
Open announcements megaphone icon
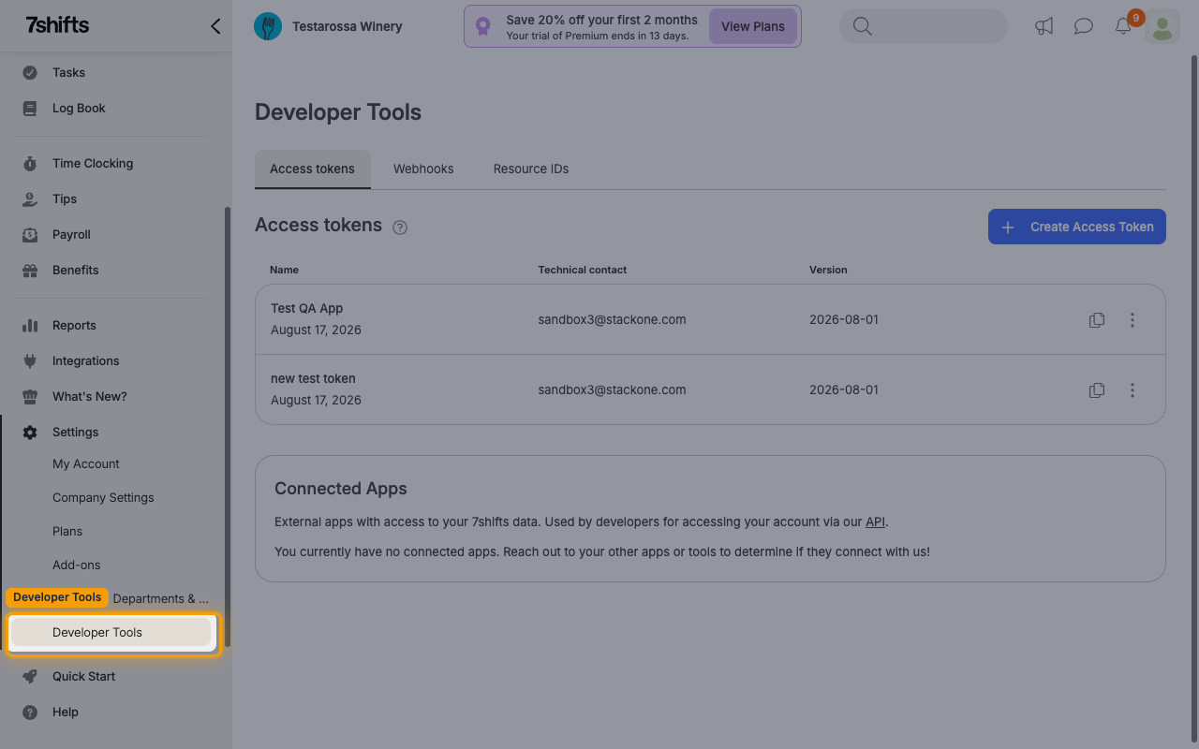coord(1044,26)
